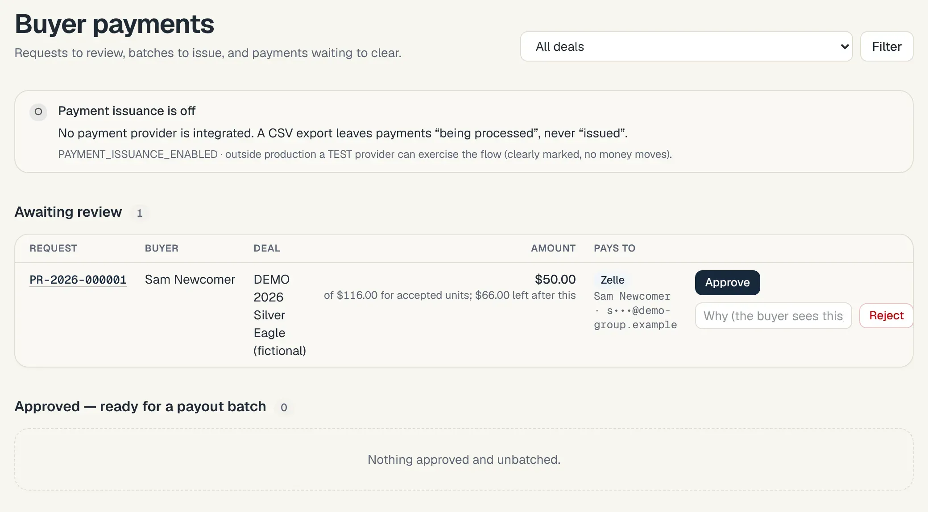Image resolution: width=928 pixels, height=512 pixels.
Task: Focus the rejection reason input field
Action: pos(773,316)
